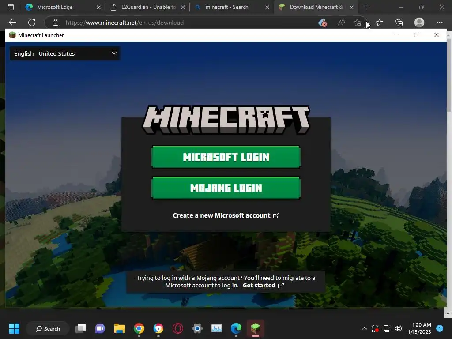
Task: Show hidden system tray icons
Action: [364, 328]
